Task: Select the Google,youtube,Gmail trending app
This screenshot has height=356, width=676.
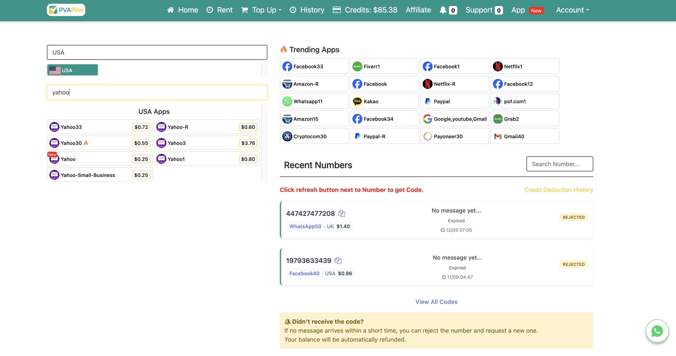Action: pos(454,119)
